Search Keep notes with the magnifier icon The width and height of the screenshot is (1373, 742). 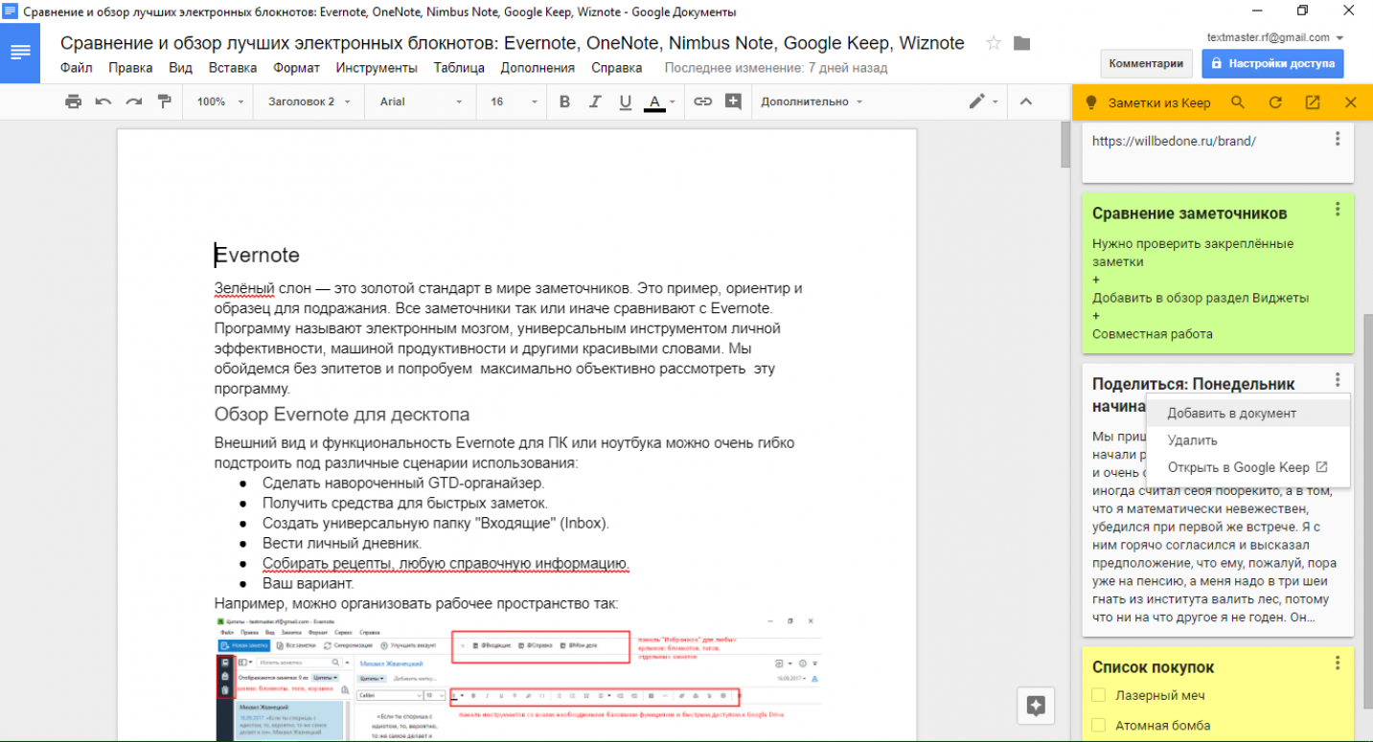click(x=1238, y=102)
